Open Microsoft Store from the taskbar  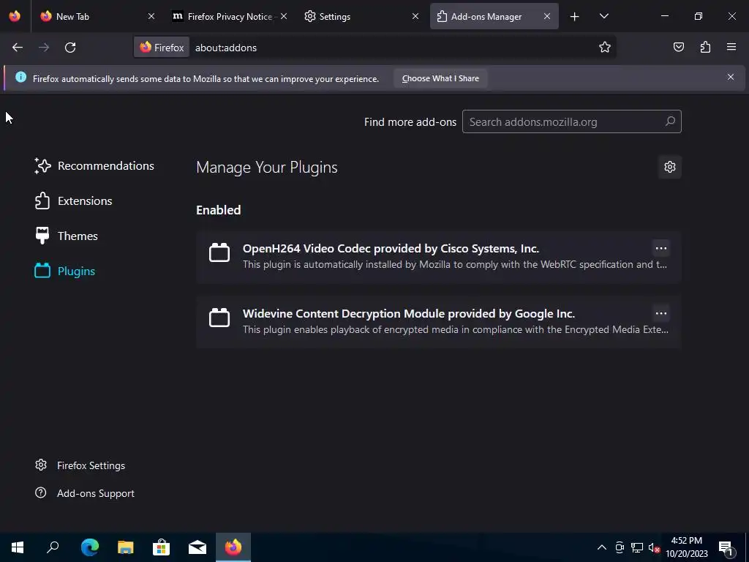[162, 547]
